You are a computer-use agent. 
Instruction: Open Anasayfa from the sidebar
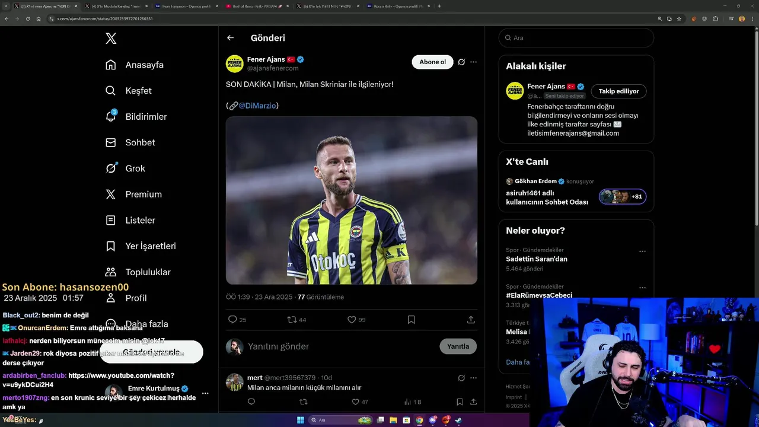[x=135, y=65]
